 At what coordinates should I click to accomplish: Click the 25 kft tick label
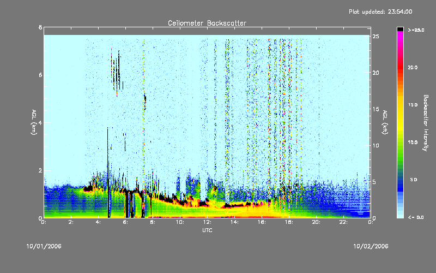(x=376, y=37)
